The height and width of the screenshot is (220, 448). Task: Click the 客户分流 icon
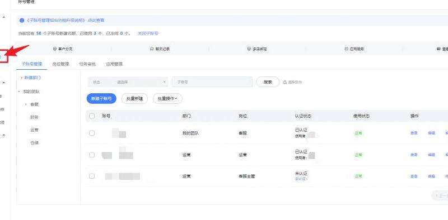[x=55, y=49]
